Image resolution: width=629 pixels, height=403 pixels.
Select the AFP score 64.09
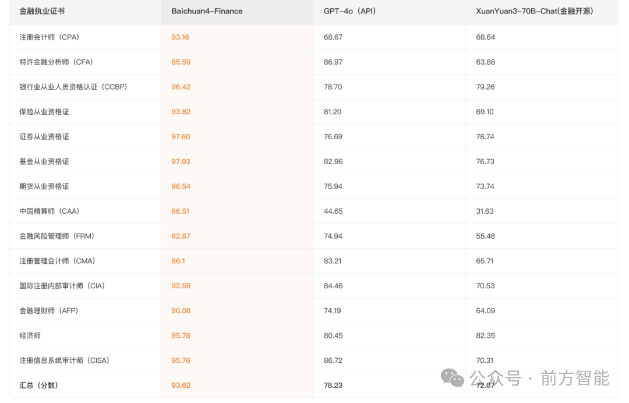point(485,310)
